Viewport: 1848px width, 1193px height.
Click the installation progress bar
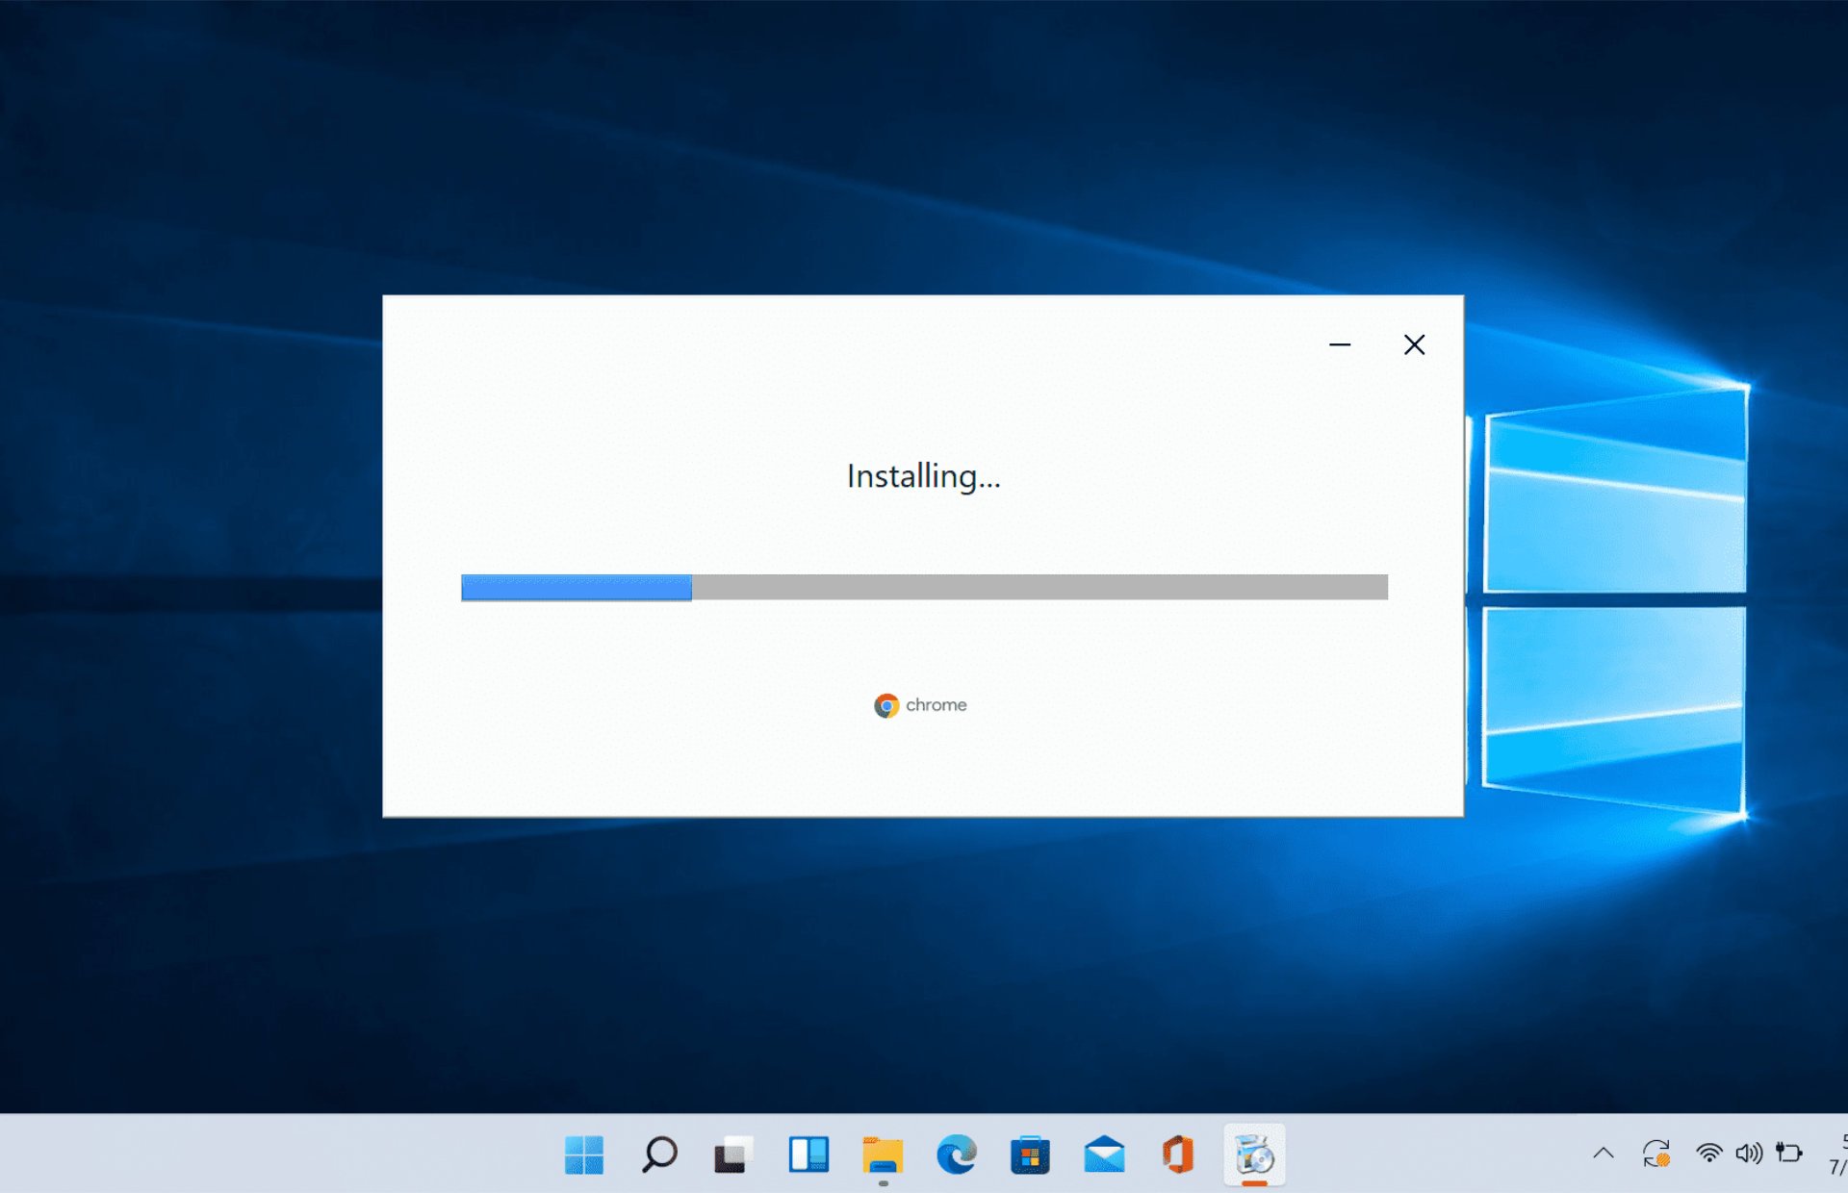(924, 587)
